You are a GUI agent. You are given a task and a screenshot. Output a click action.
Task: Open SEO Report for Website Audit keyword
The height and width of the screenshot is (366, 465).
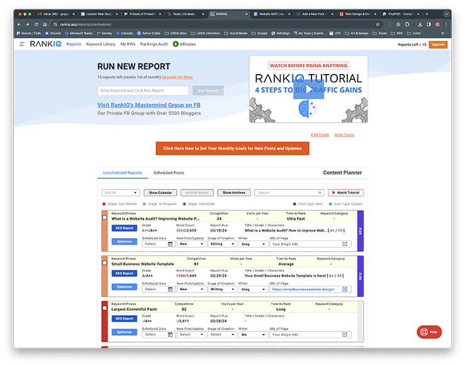(124, 228)
